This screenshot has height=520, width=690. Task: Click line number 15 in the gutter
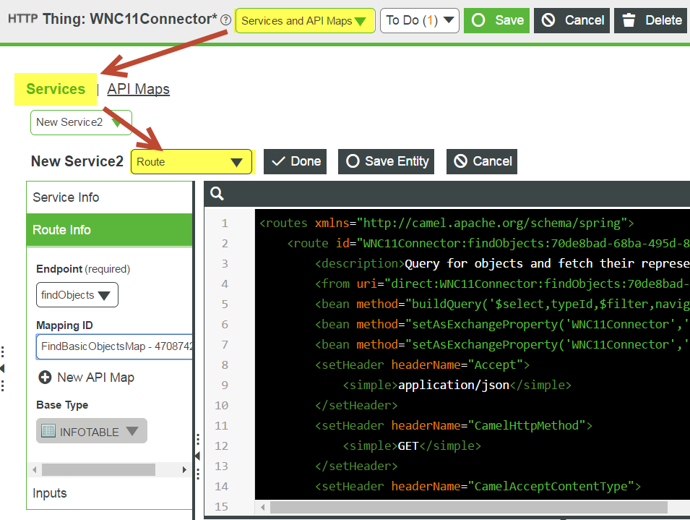pos(221,507)
